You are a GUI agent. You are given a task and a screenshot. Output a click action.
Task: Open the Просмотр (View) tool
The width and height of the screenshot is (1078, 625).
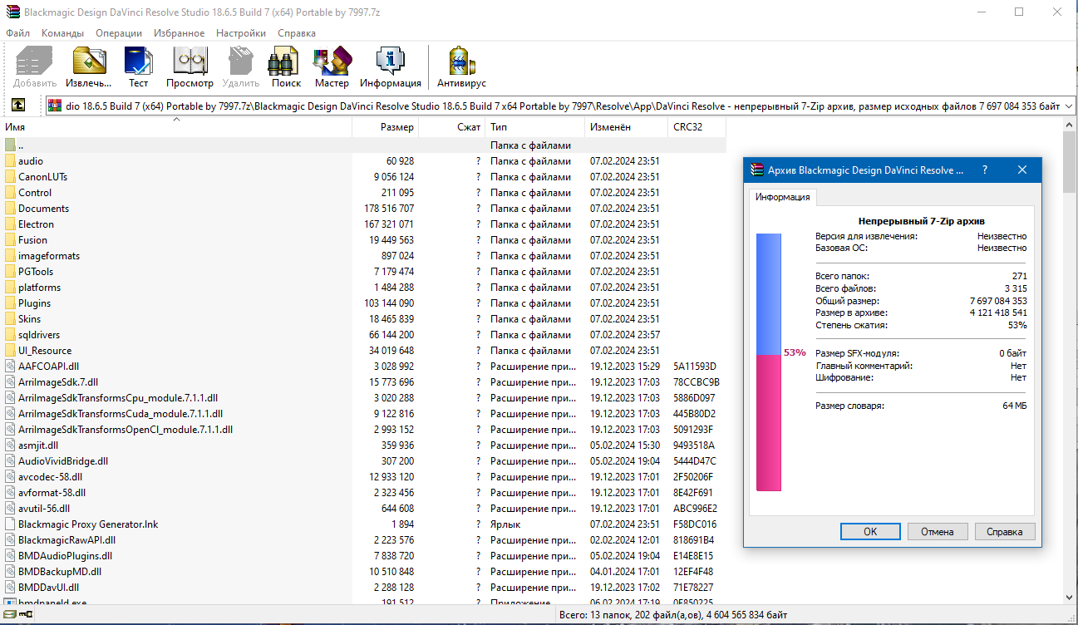[190, 66]
